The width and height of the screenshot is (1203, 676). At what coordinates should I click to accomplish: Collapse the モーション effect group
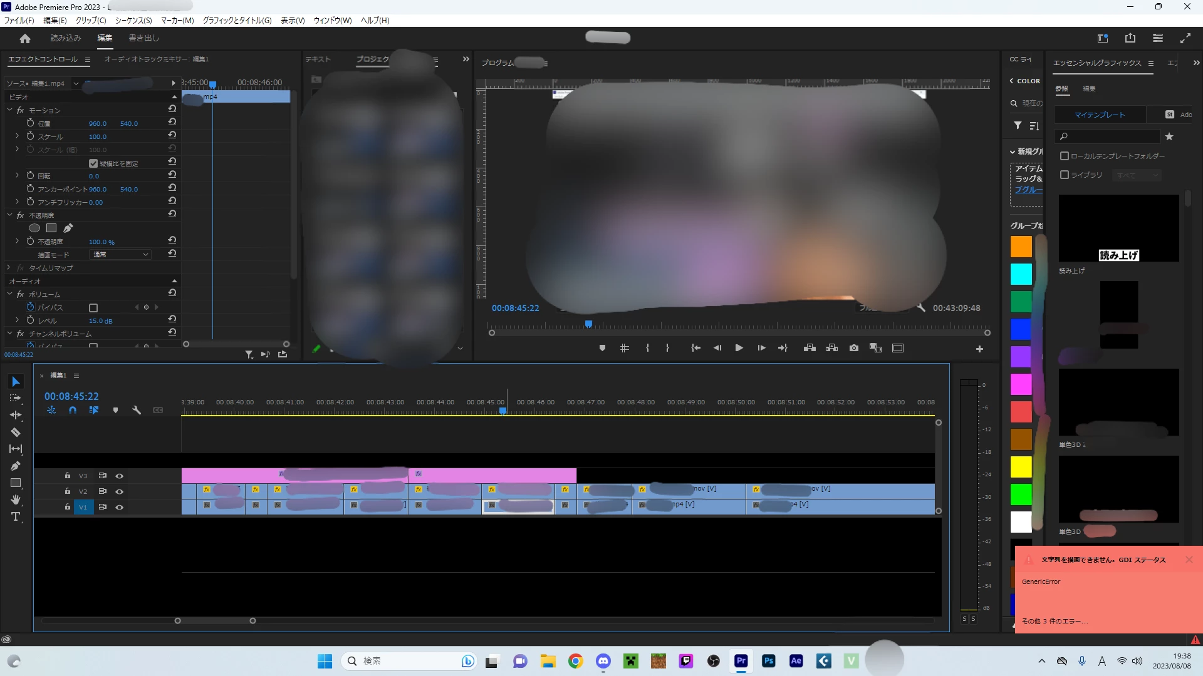(x=10, y=110)
